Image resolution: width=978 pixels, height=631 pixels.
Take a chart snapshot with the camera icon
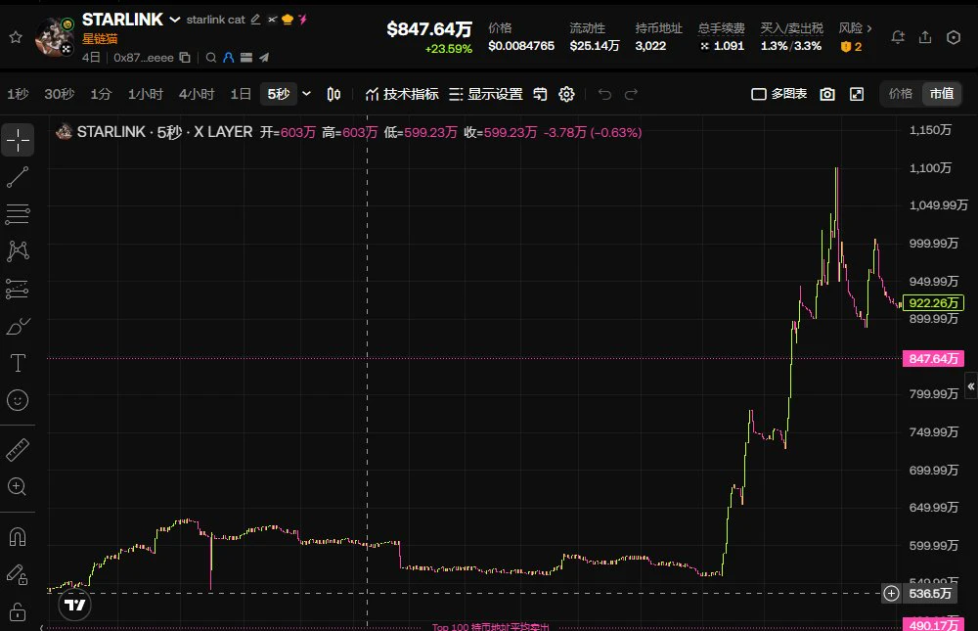pos(827,94)
